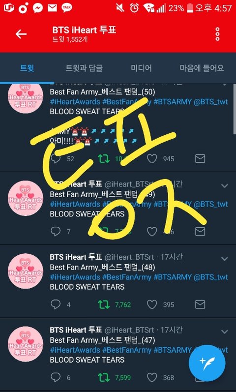Viewport: 236px width, 392px height.
Task: Send tweet (50) via envelope message icon
Action: tap(200, 158)
